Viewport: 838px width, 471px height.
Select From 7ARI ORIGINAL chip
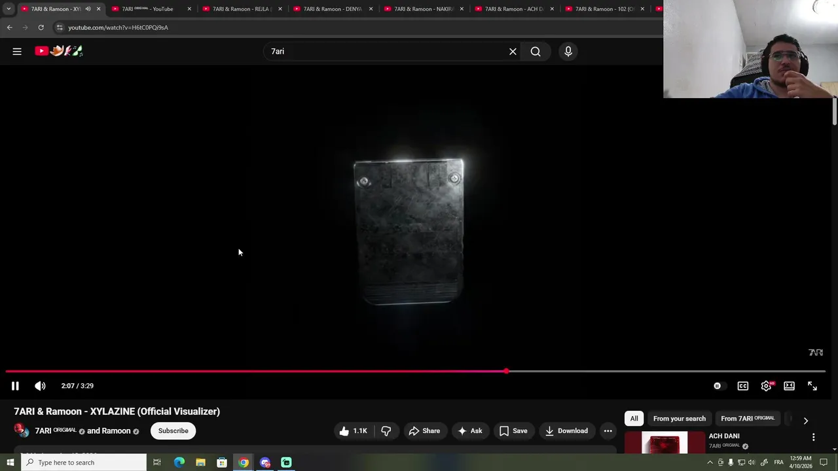(x=747, y=419)
